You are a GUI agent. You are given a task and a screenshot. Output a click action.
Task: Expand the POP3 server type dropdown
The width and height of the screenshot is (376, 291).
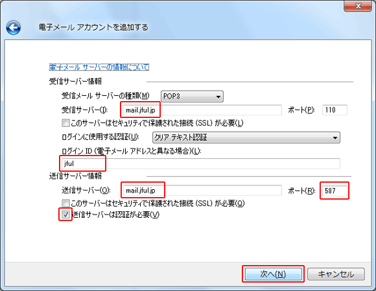click(192, 97)
